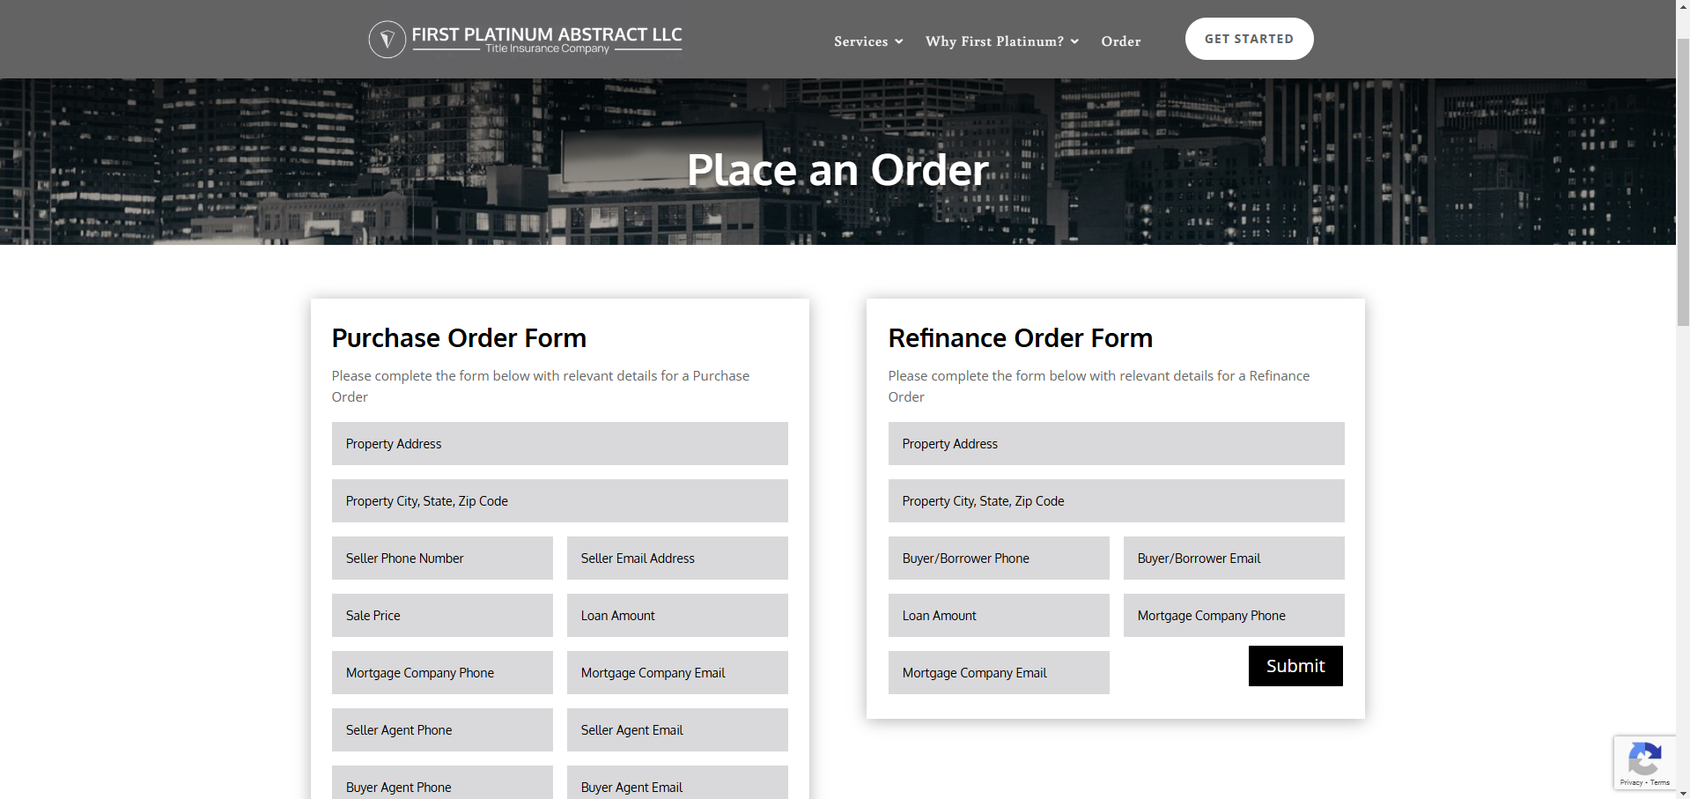Click the reCAPTCHA badge icon

pyautogui.click(x=1644, y=758)
